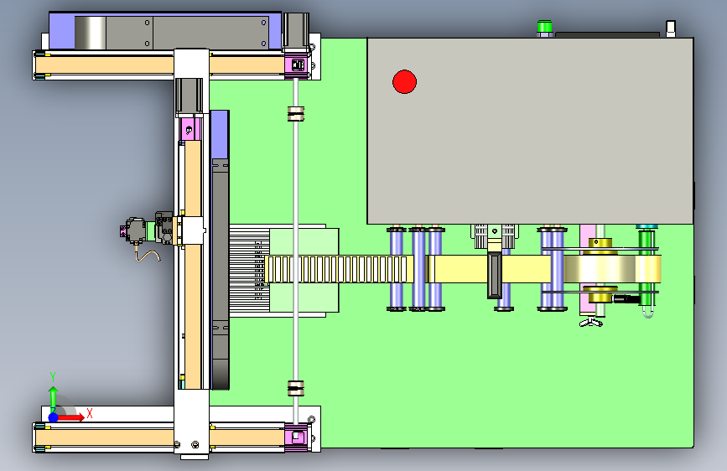This screenshot has width=727, height=471.
Task: Select the long white vertical drive shaft
Action: click(295, 251)
